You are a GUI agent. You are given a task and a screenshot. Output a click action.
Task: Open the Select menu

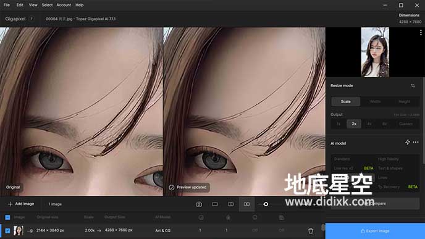coord(47,5)
